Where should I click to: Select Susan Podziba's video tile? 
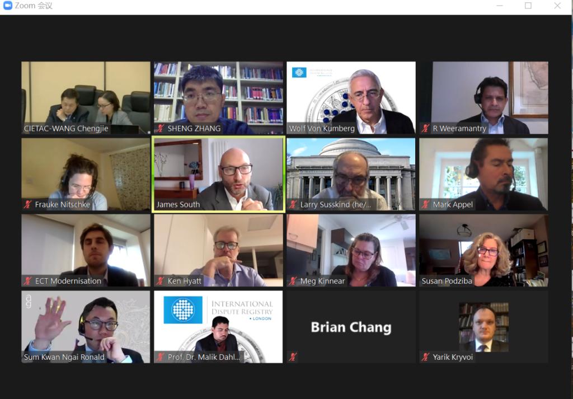483,250
